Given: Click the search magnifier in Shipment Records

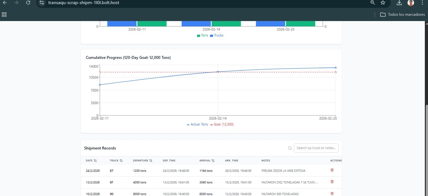Looking at the screenshot, I should tap(290, 148).
